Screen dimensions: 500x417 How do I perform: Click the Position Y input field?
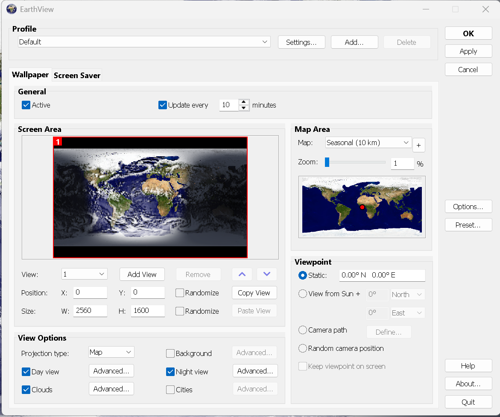pos(148,292)
